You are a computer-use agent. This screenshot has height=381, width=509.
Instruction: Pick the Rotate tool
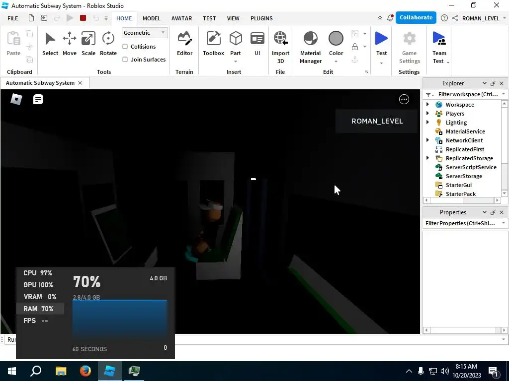(108, 39)
